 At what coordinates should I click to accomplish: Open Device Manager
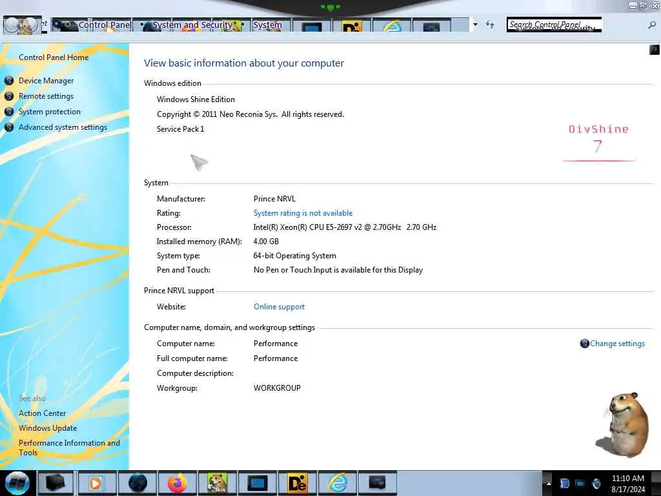tap(46, 81)
